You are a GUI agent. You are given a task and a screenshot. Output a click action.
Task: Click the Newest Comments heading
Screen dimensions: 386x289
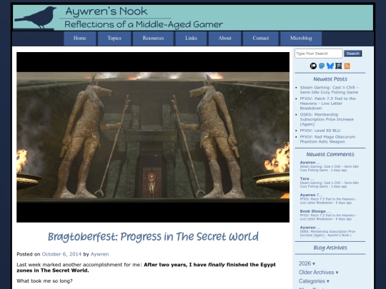click(x=330, y=154)
